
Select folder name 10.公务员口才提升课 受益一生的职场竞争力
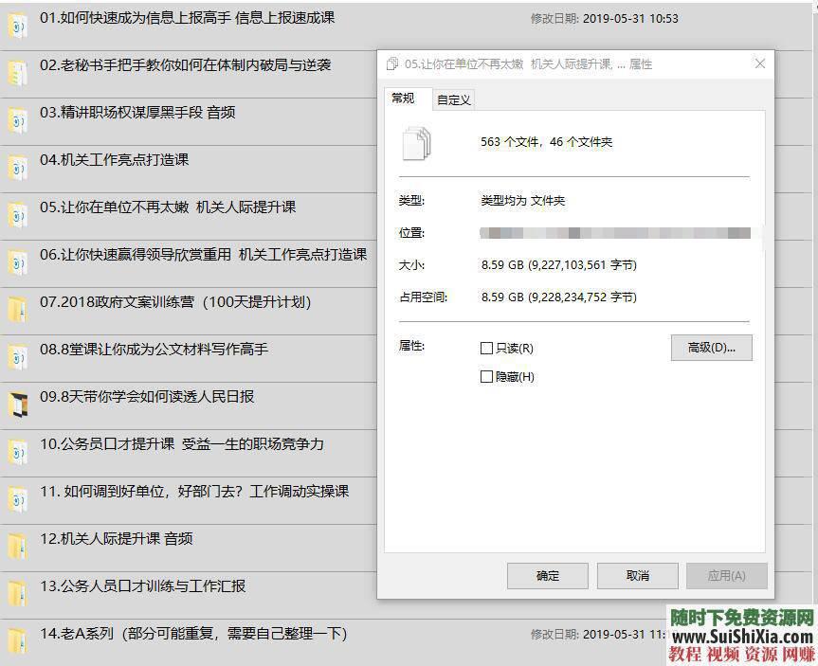(182, 445)
